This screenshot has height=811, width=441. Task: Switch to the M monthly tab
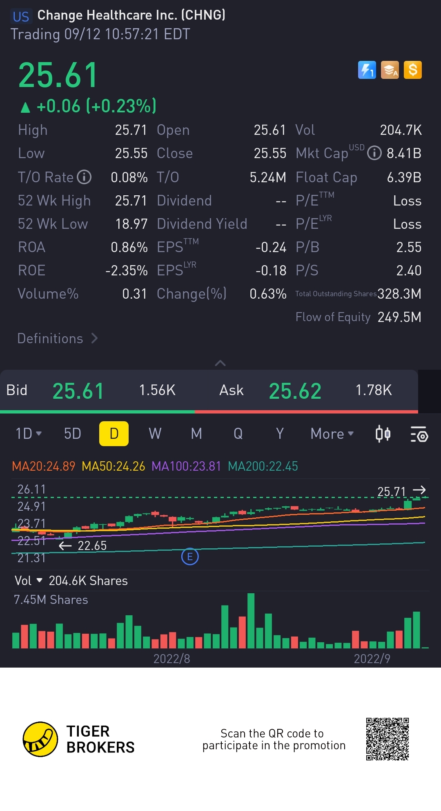(196, 433)
